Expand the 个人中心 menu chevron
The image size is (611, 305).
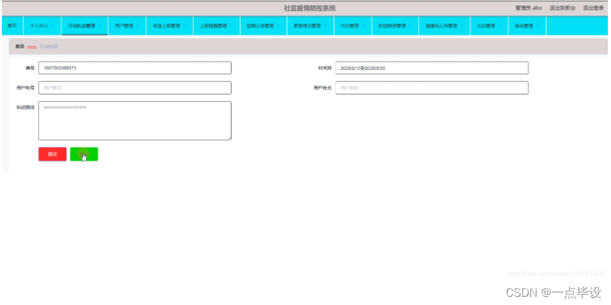point(53,26)
